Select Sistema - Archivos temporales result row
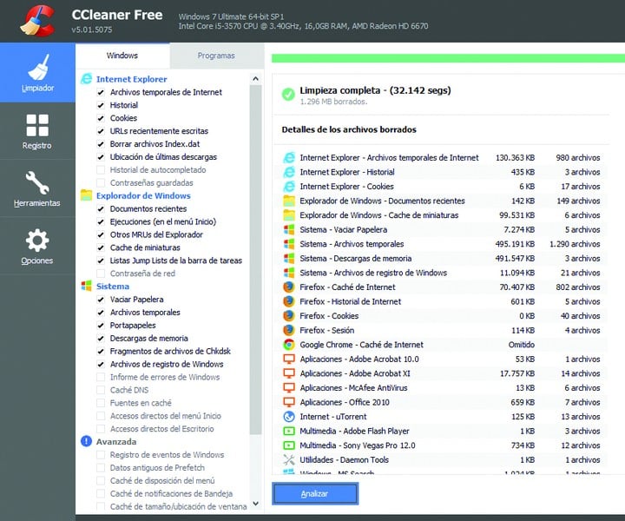 pyautogui.click(x=442, y=244)
